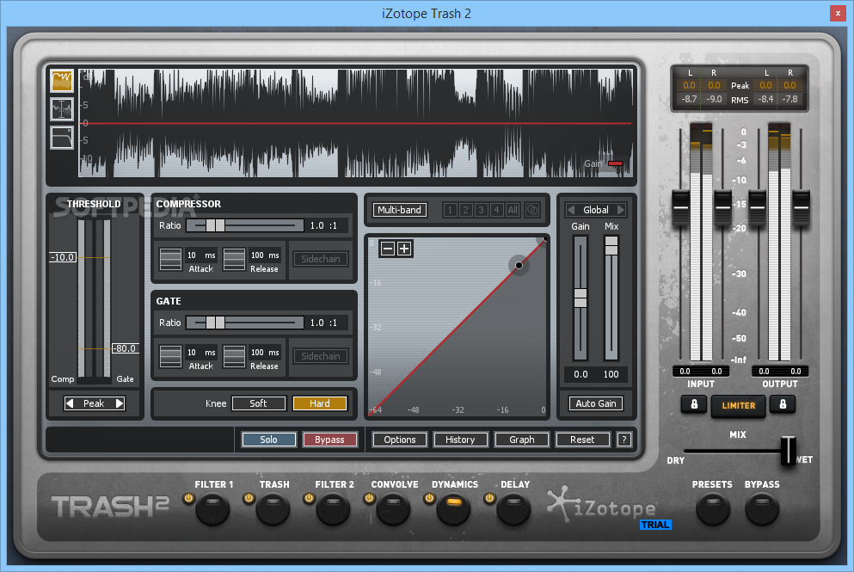This screenshot has width=854, height=572.
Task: Open the Graph view
Action: click(522, 440)
